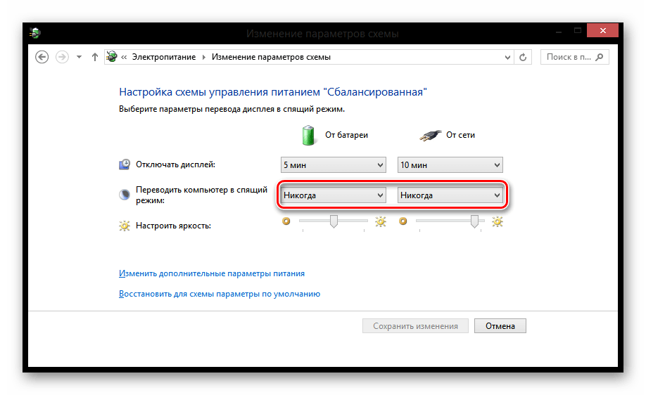This screenshot has width=646, height=395.
Task: Close the window with red X
Action: pyautogui.click(x=603, y=30)
